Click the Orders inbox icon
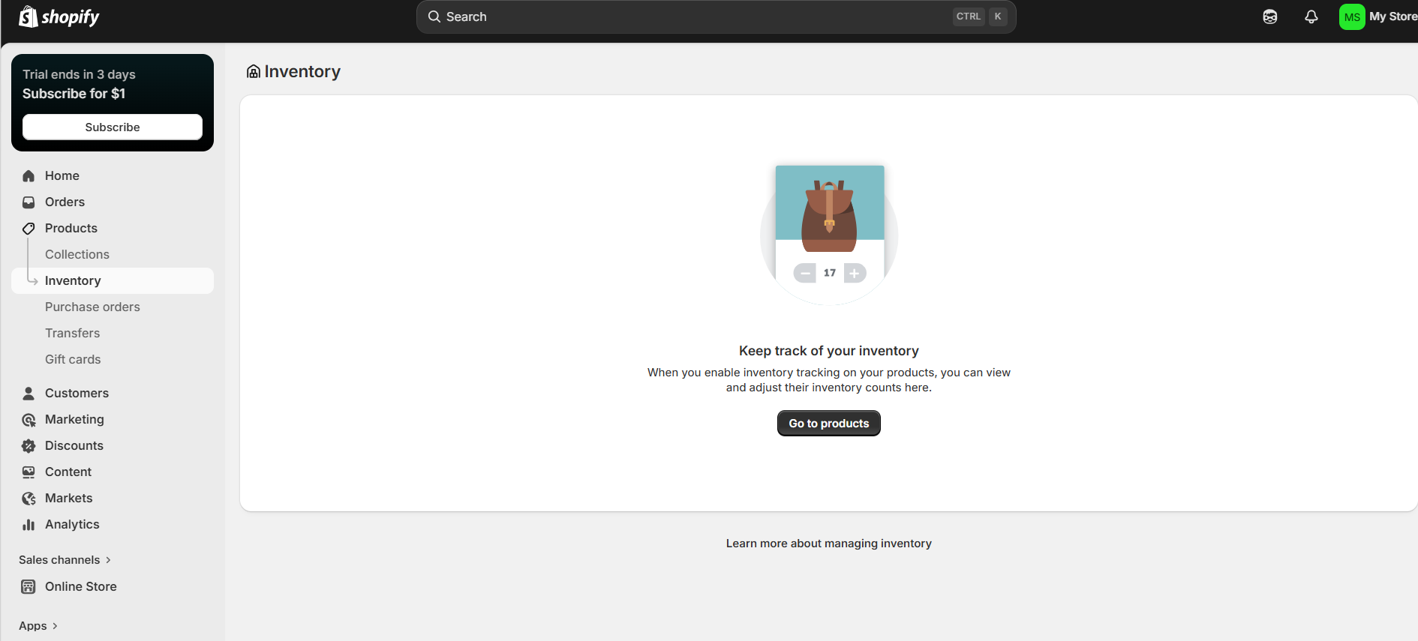The width and height of the screenshot is (1418, 641). coord(29,202)
